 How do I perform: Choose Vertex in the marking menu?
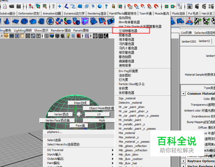tap(61, 114)
